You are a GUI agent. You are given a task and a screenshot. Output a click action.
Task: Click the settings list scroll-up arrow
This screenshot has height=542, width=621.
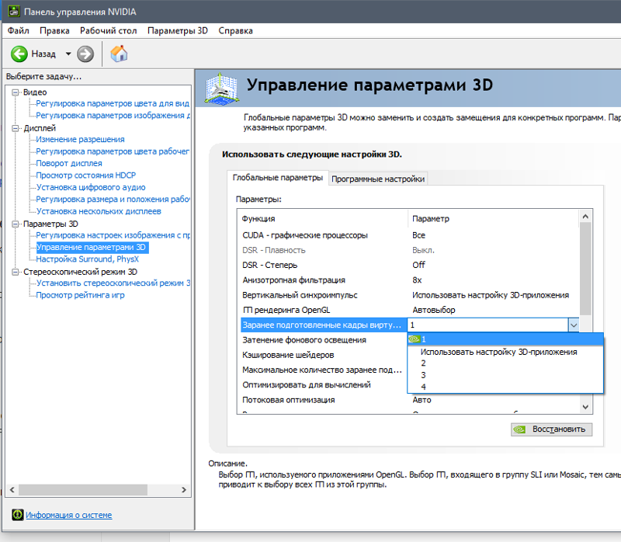[x=585, y=217]
